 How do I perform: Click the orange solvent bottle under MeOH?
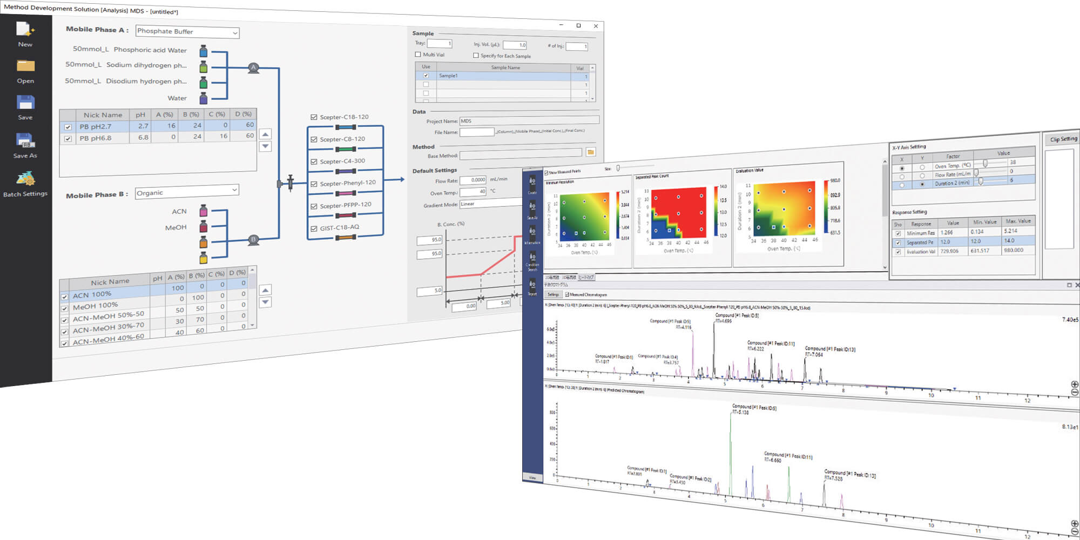pyautogui.click(x=204, y=242)
